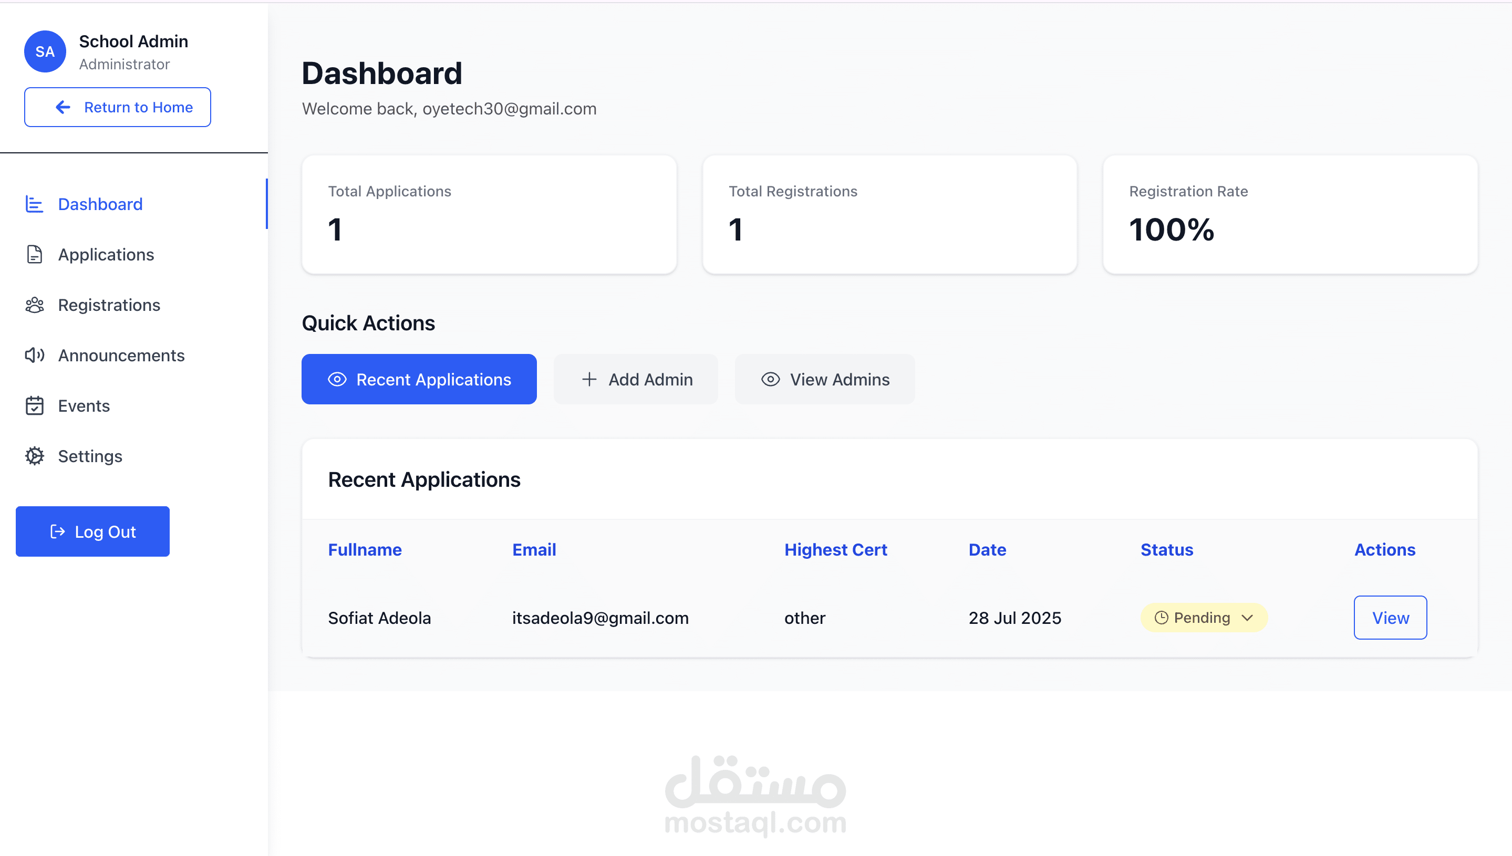Click the View Admins button
The height and width of the screenshot is (856, 1512).
[x=825, y=379]
